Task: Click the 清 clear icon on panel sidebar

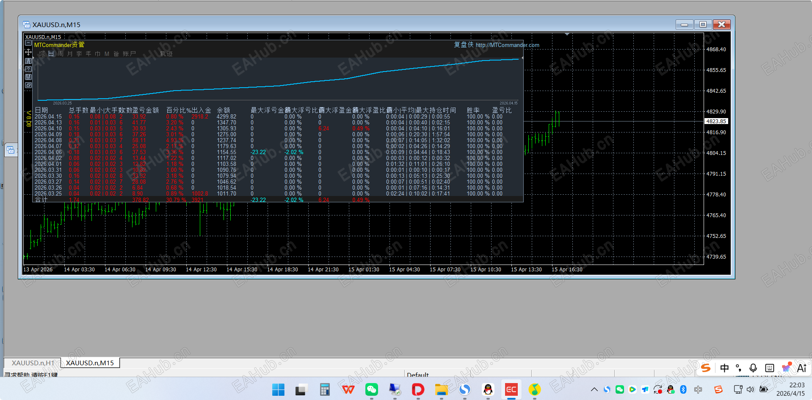Action: tap(28, 61)
